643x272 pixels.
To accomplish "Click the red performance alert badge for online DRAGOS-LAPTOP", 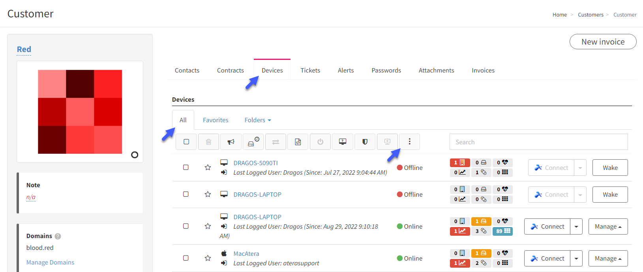I will tap(460, 231).
